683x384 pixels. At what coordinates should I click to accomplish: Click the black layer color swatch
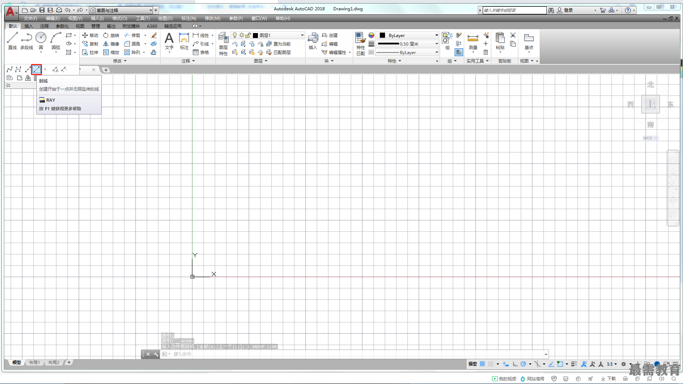[x=255, y=35]
